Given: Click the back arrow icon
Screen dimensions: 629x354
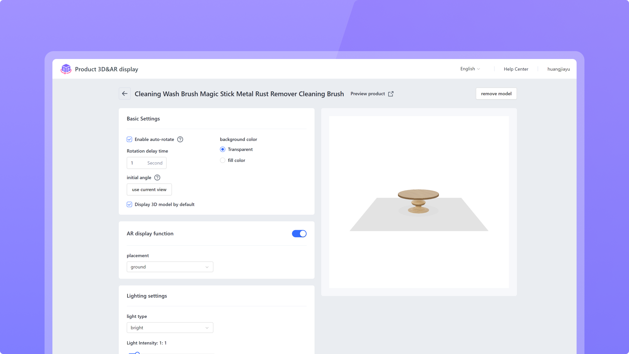Looking at the screenshot, I should click(x=124, y=94).
